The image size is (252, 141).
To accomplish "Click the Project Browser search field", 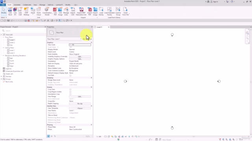I will 23,31.
